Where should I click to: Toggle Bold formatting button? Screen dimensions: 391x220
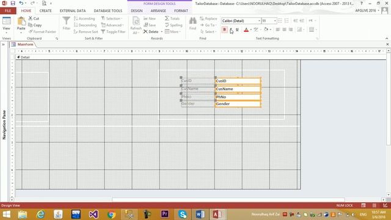click(225, 30)
